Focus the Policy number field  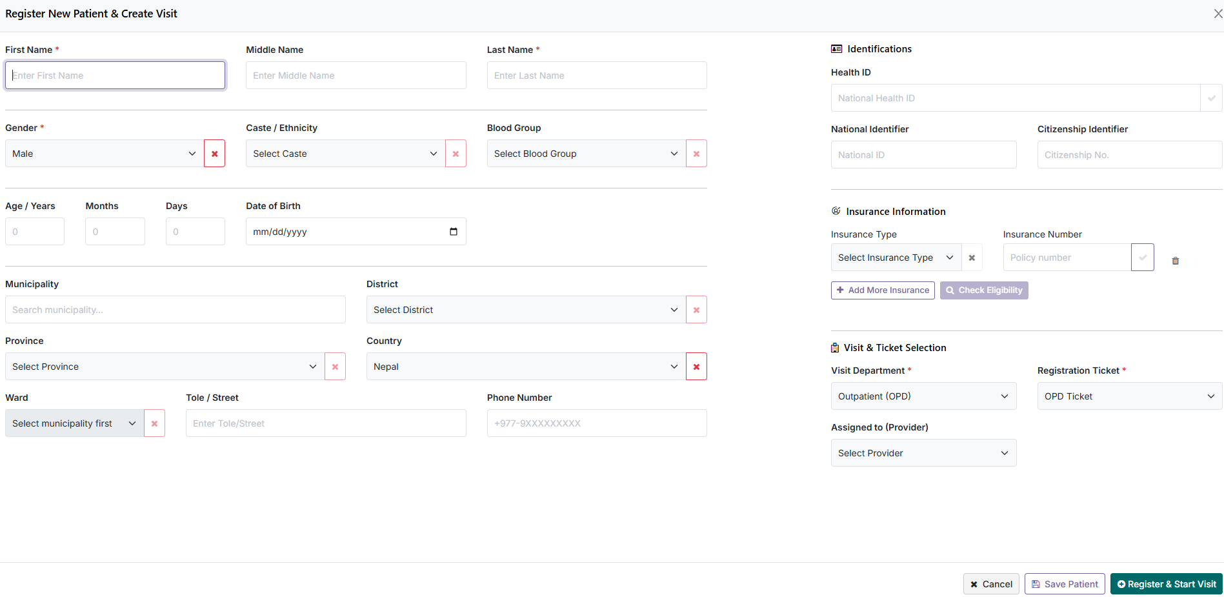coord(1067,258)
